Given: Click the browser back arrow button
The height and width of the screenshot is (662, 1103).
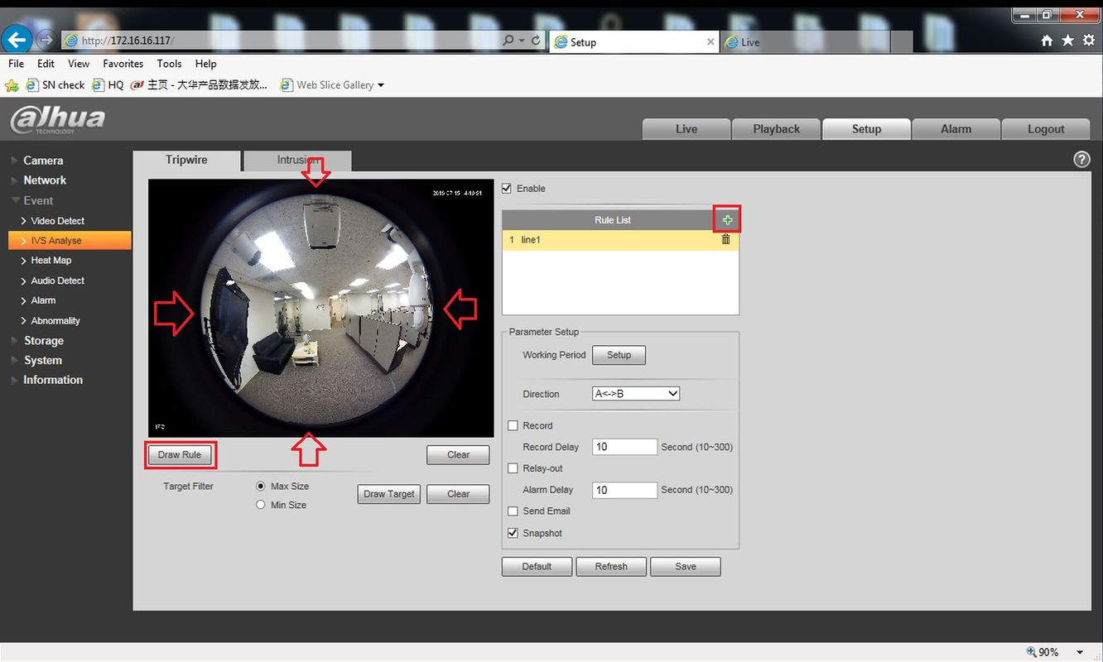Looking at the screenshot, I should (x=17, y=39).
